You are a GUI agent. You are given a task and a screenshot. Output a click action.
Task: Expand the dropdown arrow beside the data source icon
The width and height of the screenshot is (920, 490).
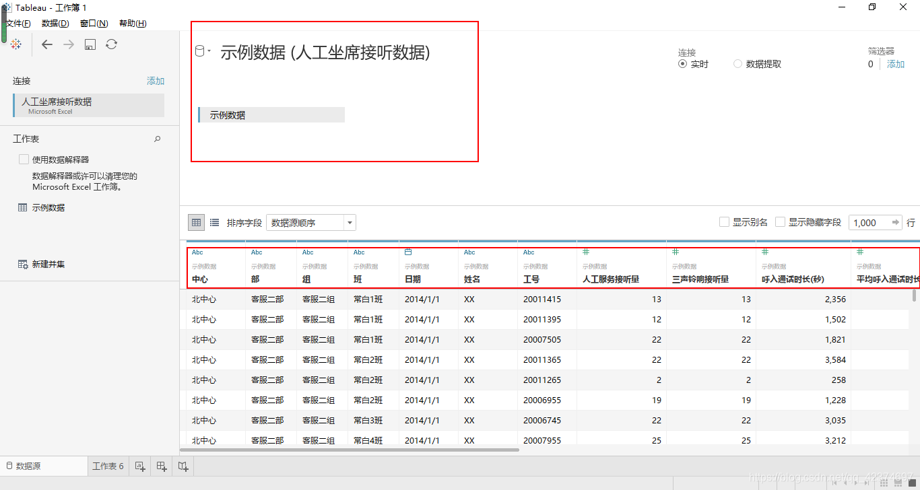point(209,51)
